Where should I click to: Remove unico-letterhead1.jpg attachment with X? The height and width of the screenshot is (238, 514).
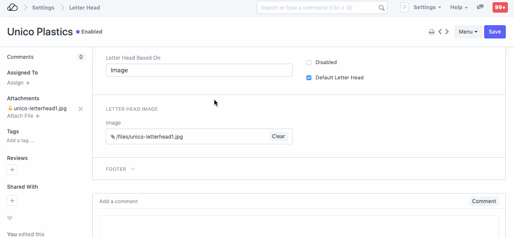tap(80, 109)
